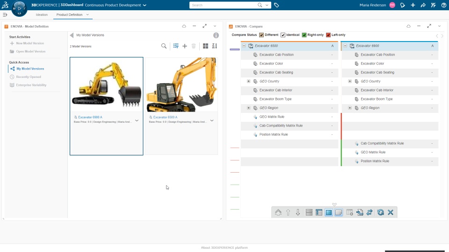Select the Product Definition tab

(69, 14)
